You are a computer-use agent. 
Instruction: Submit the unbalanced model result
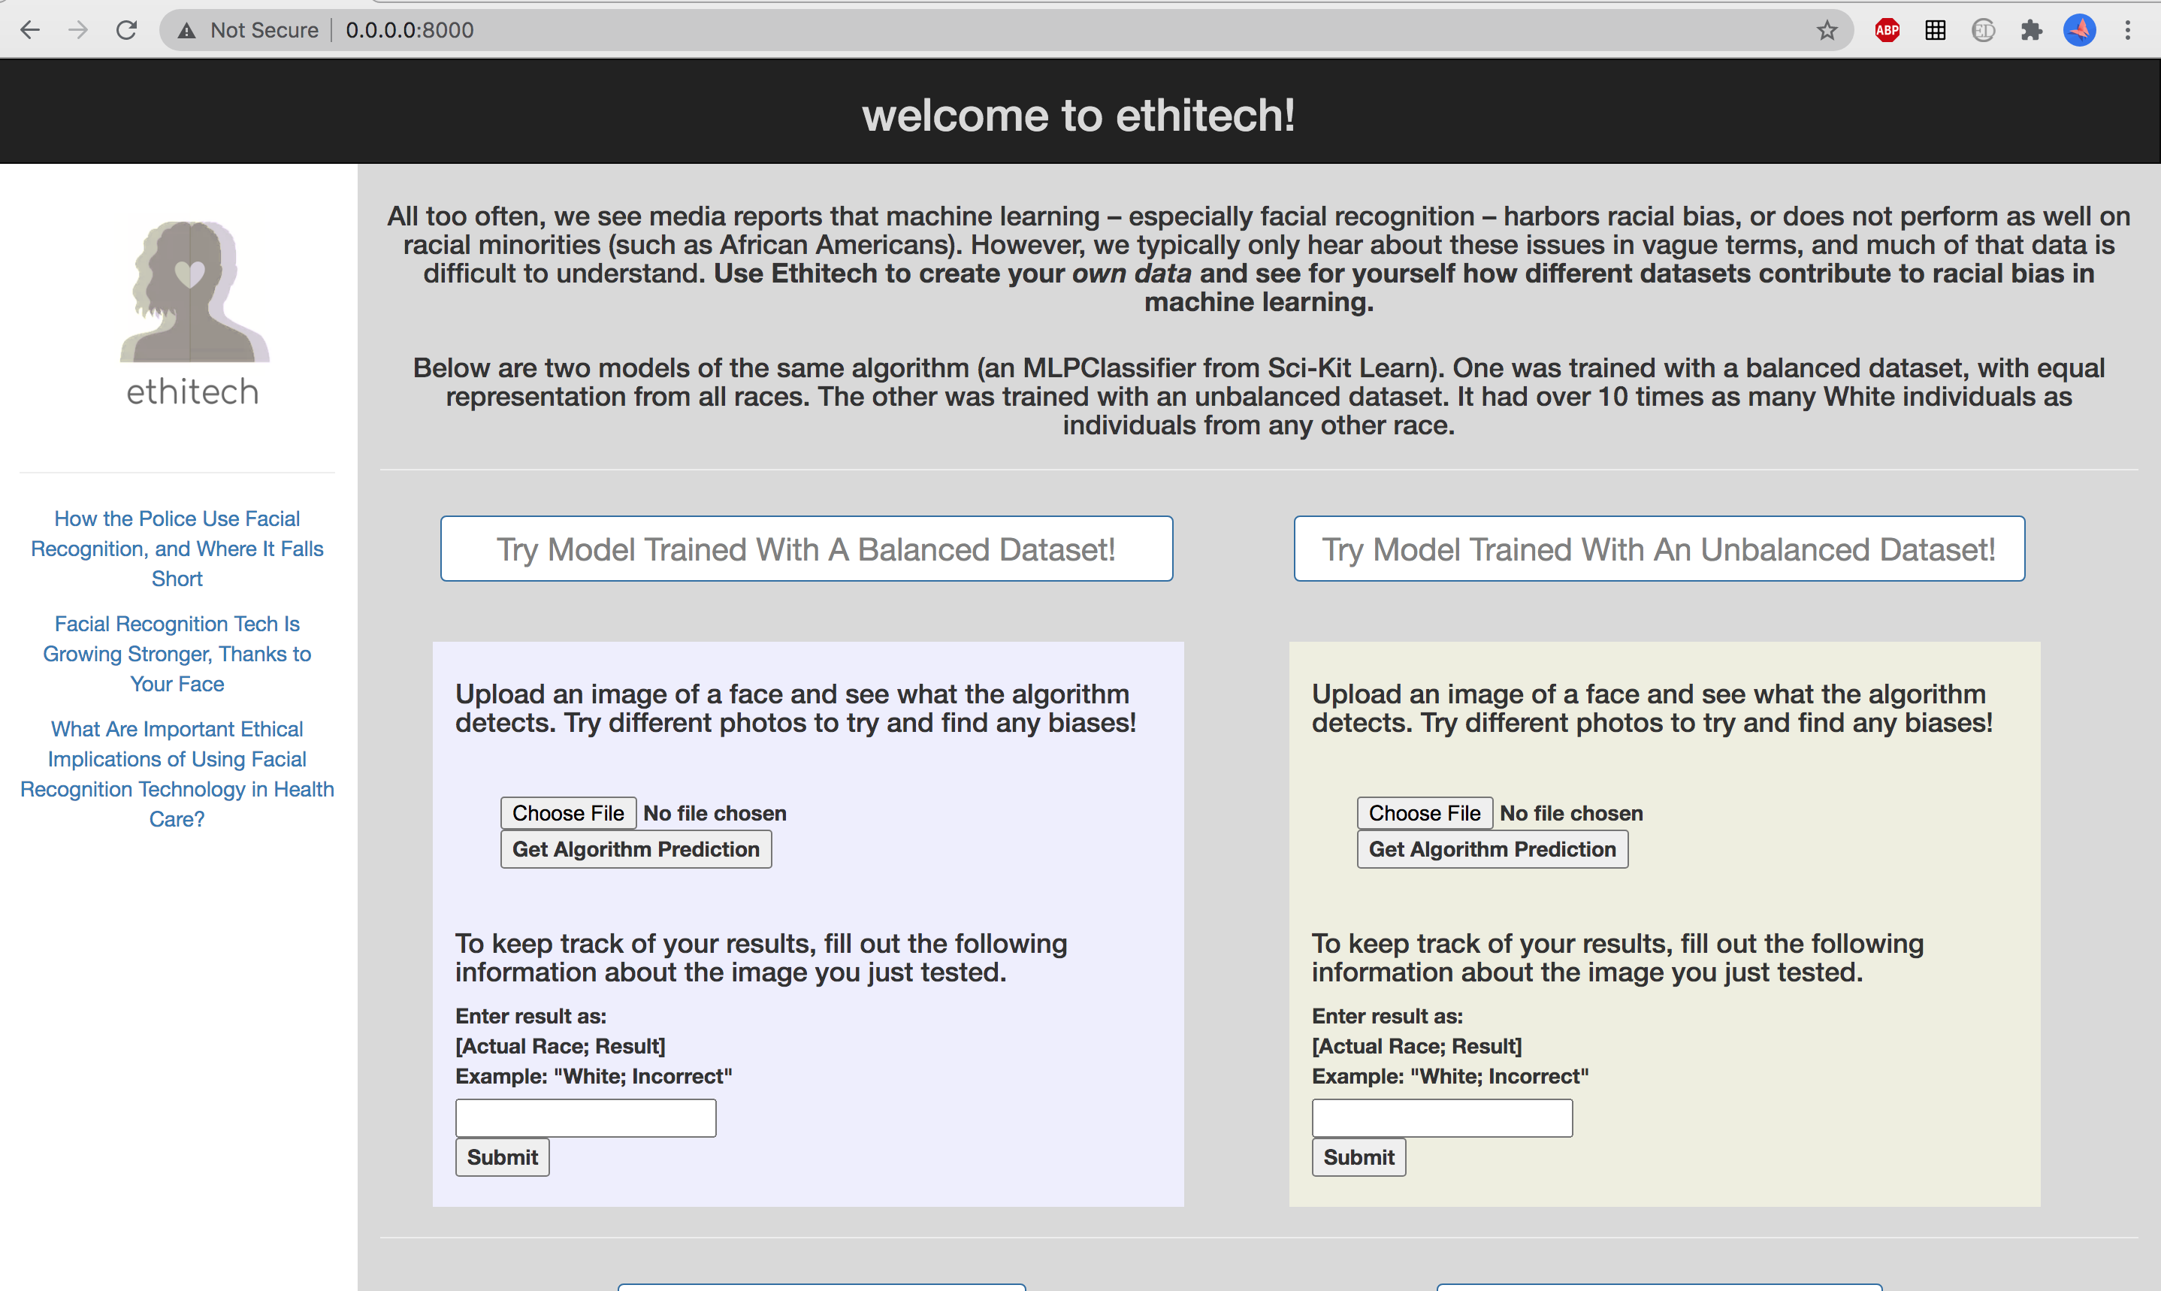pyautogui.click(x=1359, y=1157)
